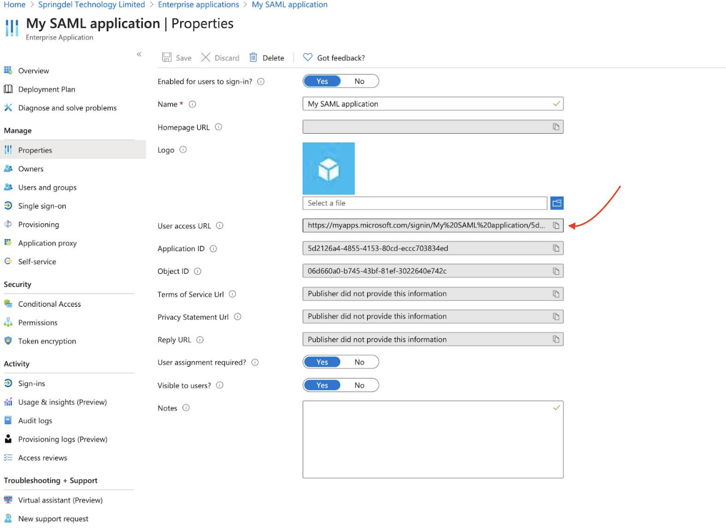
Task: Open My SAML application breadcrumb
Action: [290, 5]
